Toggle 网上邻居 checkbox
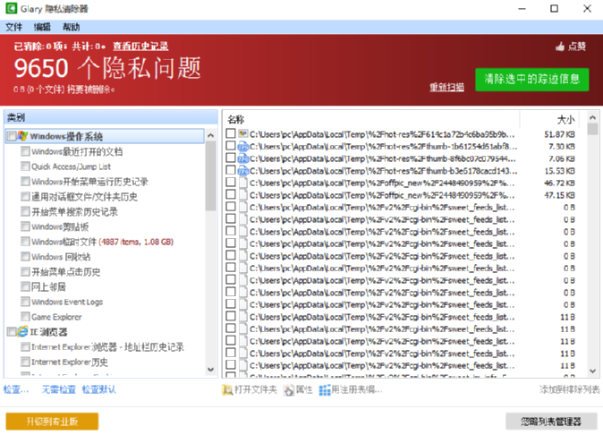 (x=25, y=286)
